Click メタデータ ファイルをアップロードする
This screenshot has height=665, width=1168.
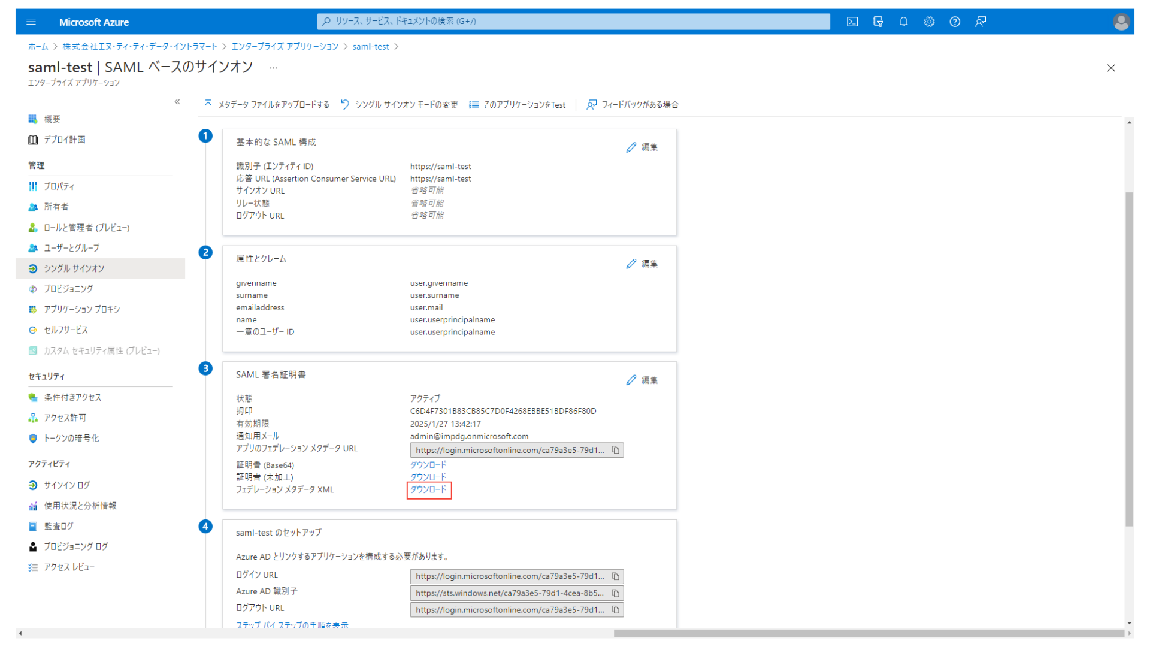coord(274,104)
